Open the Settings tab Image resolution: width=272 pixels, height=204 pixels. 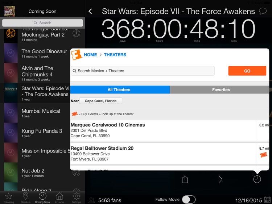(x=76, y=197)
